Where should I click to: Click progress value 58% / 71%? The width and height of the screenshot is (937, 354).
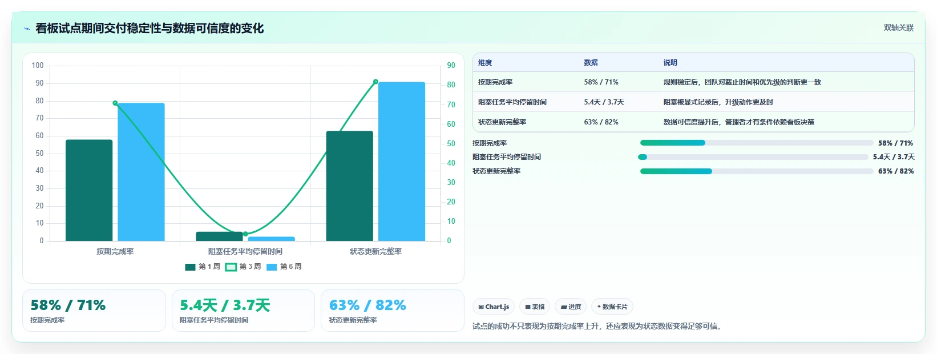896,143
